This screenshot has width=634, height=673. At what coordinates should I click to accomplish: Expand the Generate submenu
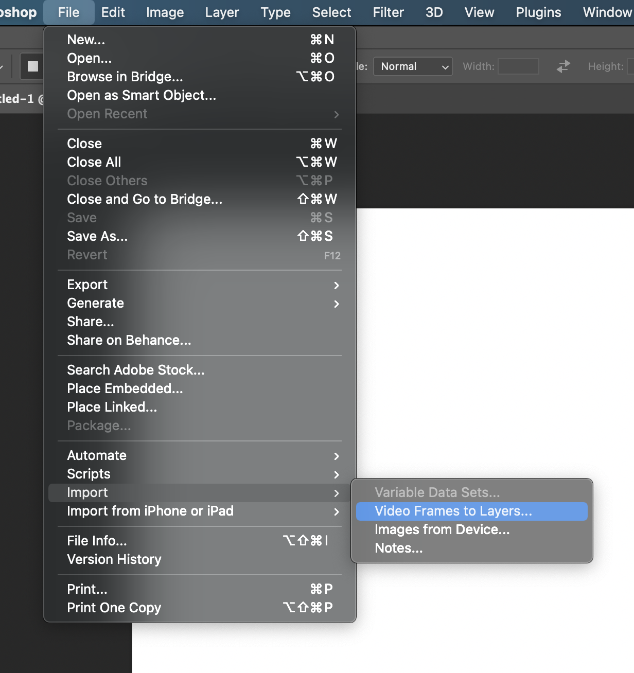(200, 303)
